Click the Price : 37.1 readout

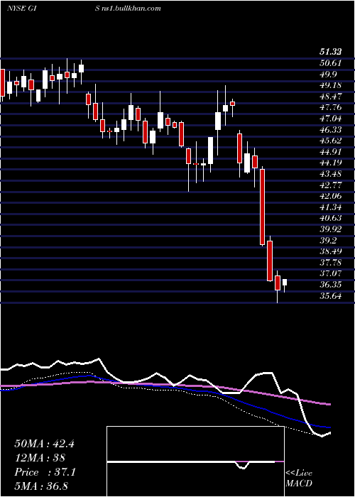(45, 472)
